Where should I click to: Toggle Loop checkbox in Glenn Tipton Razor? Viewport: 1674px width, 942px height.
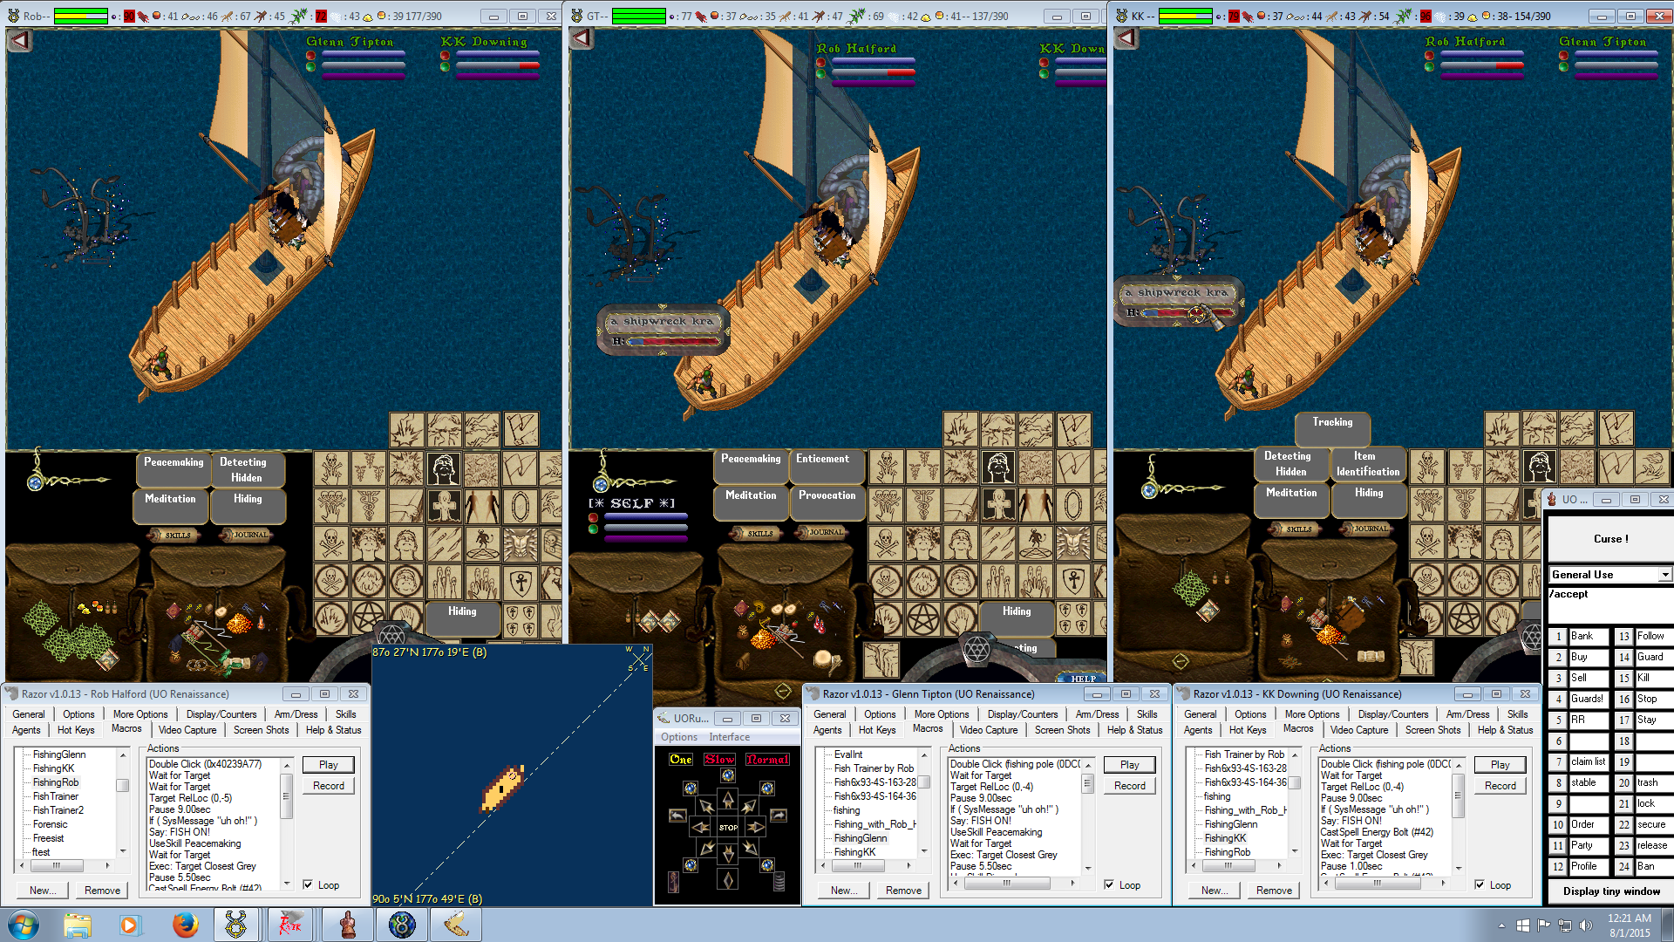[x=1109, y=884]
